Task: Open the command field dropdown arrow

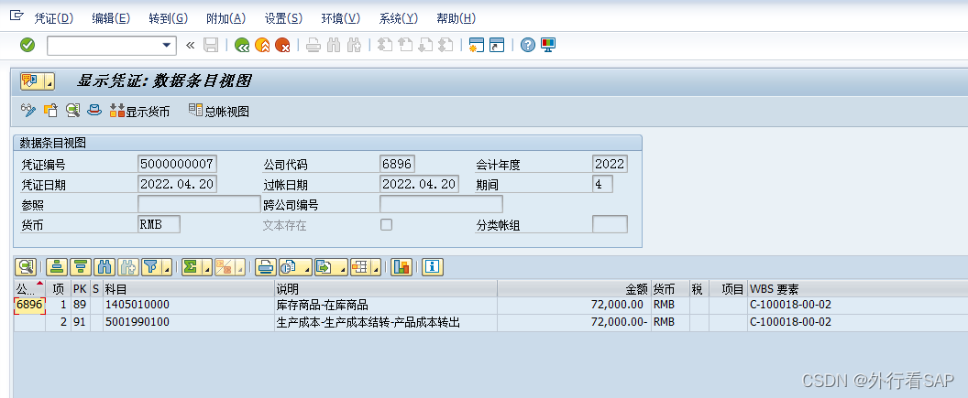Action: tap(167, 45)
